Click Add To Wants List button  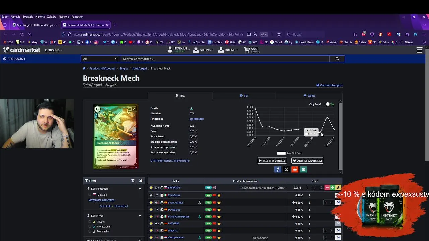307,161
